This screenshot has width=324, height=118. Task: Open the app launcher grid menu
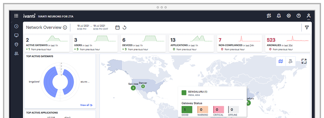(x=16, y=16)
